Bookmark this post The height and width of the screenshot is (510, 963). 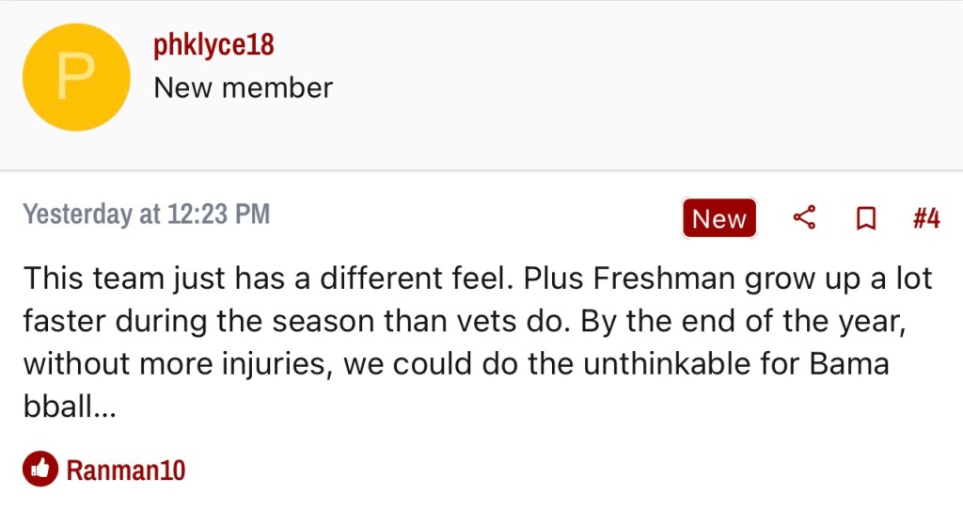[x=865, y=218]
